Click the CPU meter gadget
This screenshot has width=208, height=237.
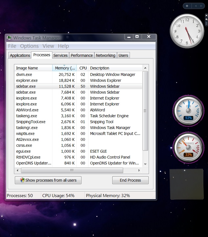tap(188, 111)
